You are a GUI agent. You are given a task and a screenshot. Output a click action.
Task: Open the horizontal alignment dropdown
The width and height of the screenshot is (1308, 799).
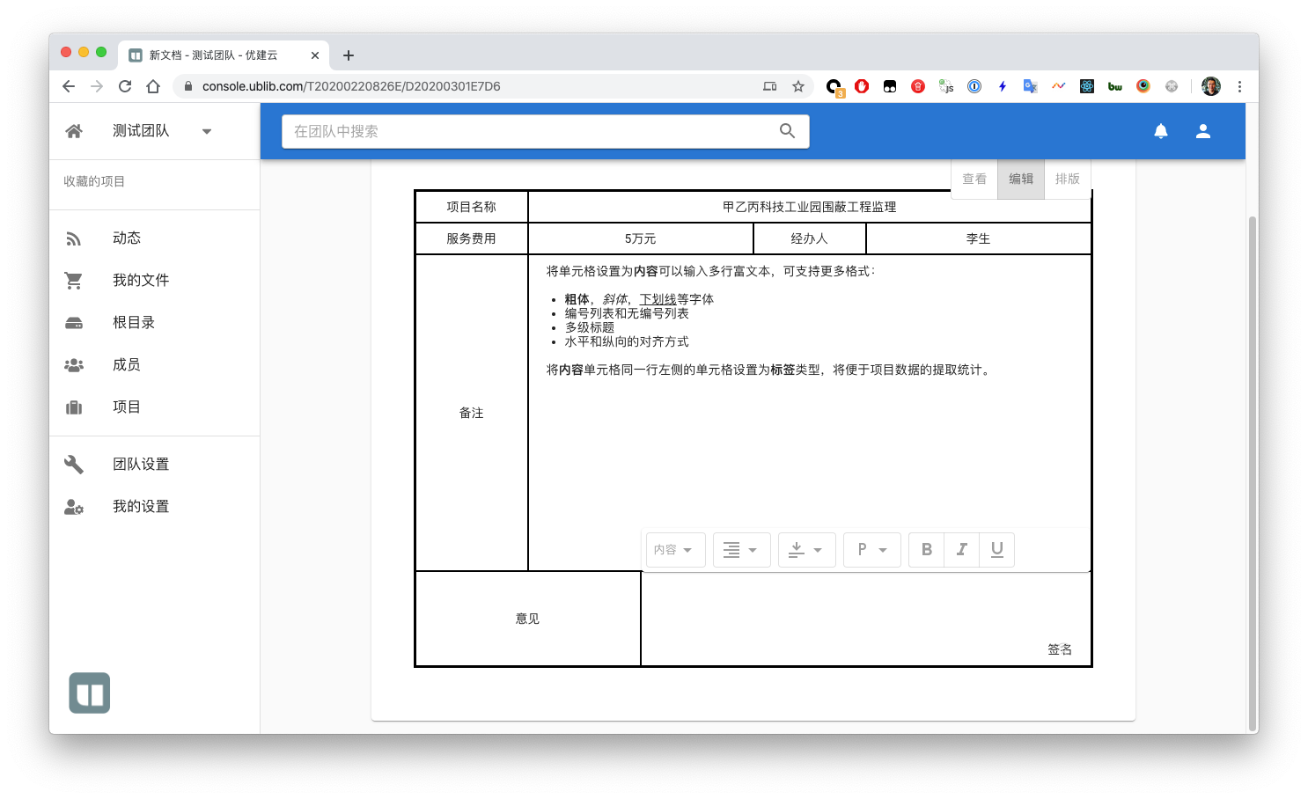coord(741,550)
